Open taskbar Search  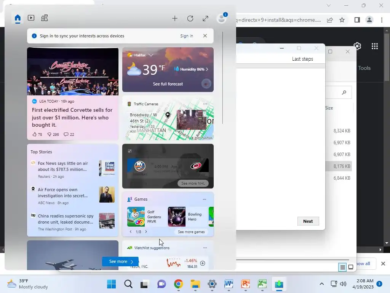pos(128,284)
